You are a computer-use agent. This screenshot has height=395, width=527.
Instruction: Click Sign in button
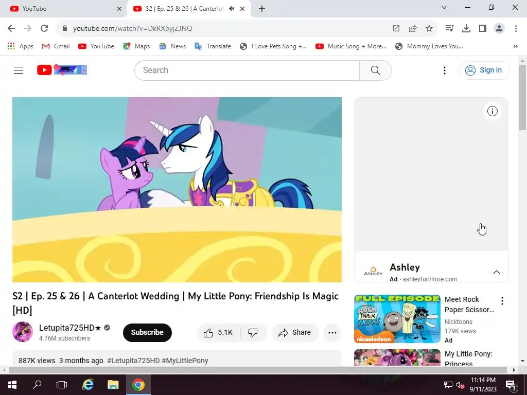point(484,70)
